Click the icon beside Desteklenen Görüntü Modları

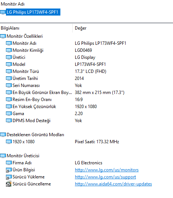(x=3, y=135)
